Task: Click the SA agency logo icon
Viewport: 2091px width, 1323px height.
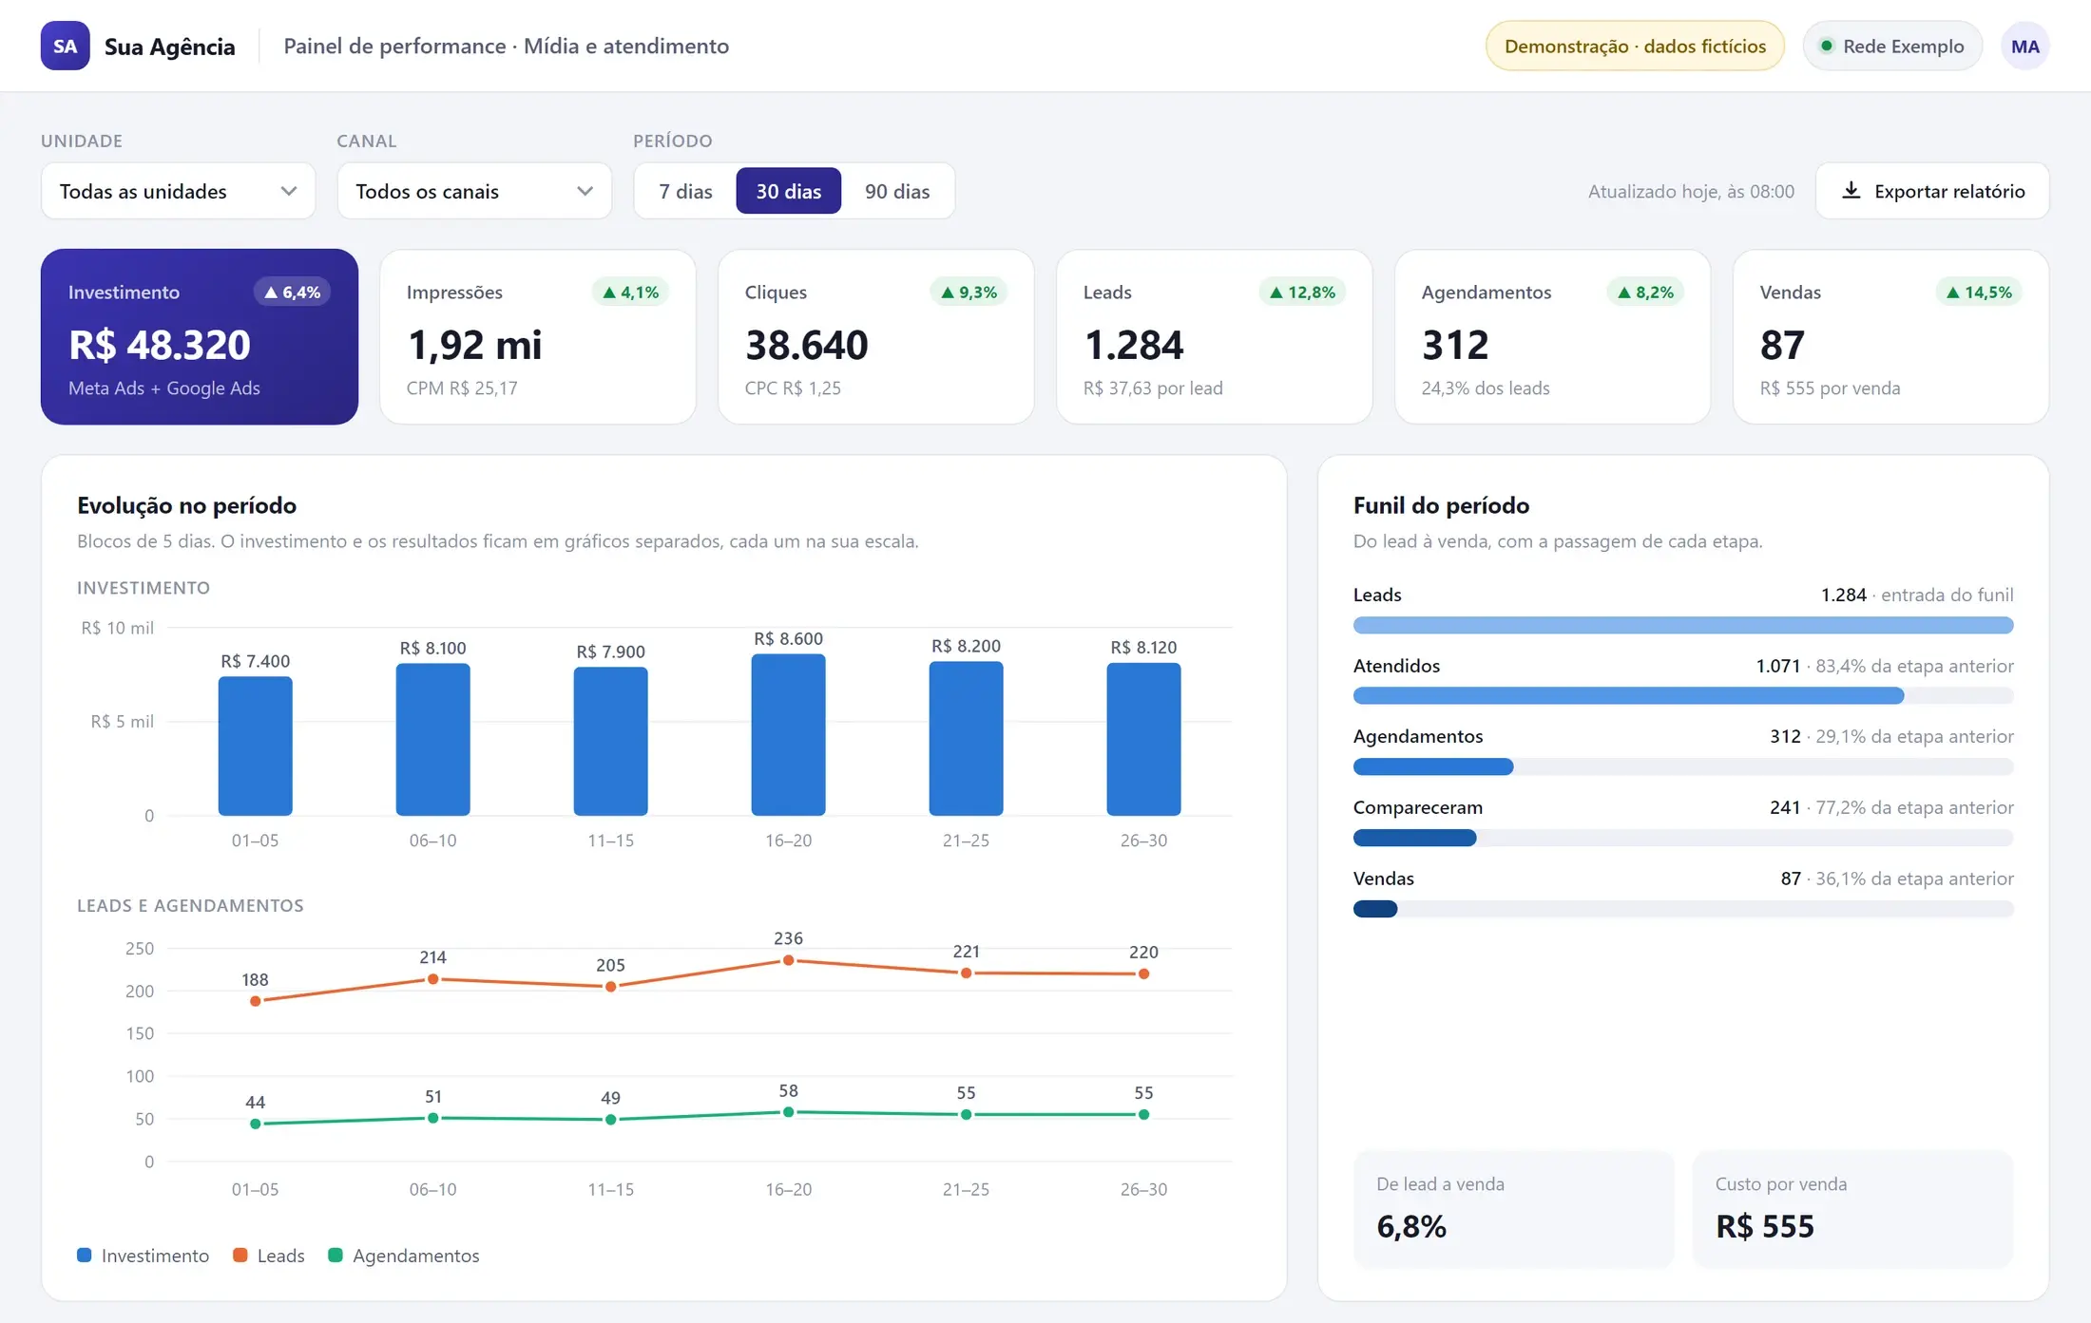Action: (65, 46)
